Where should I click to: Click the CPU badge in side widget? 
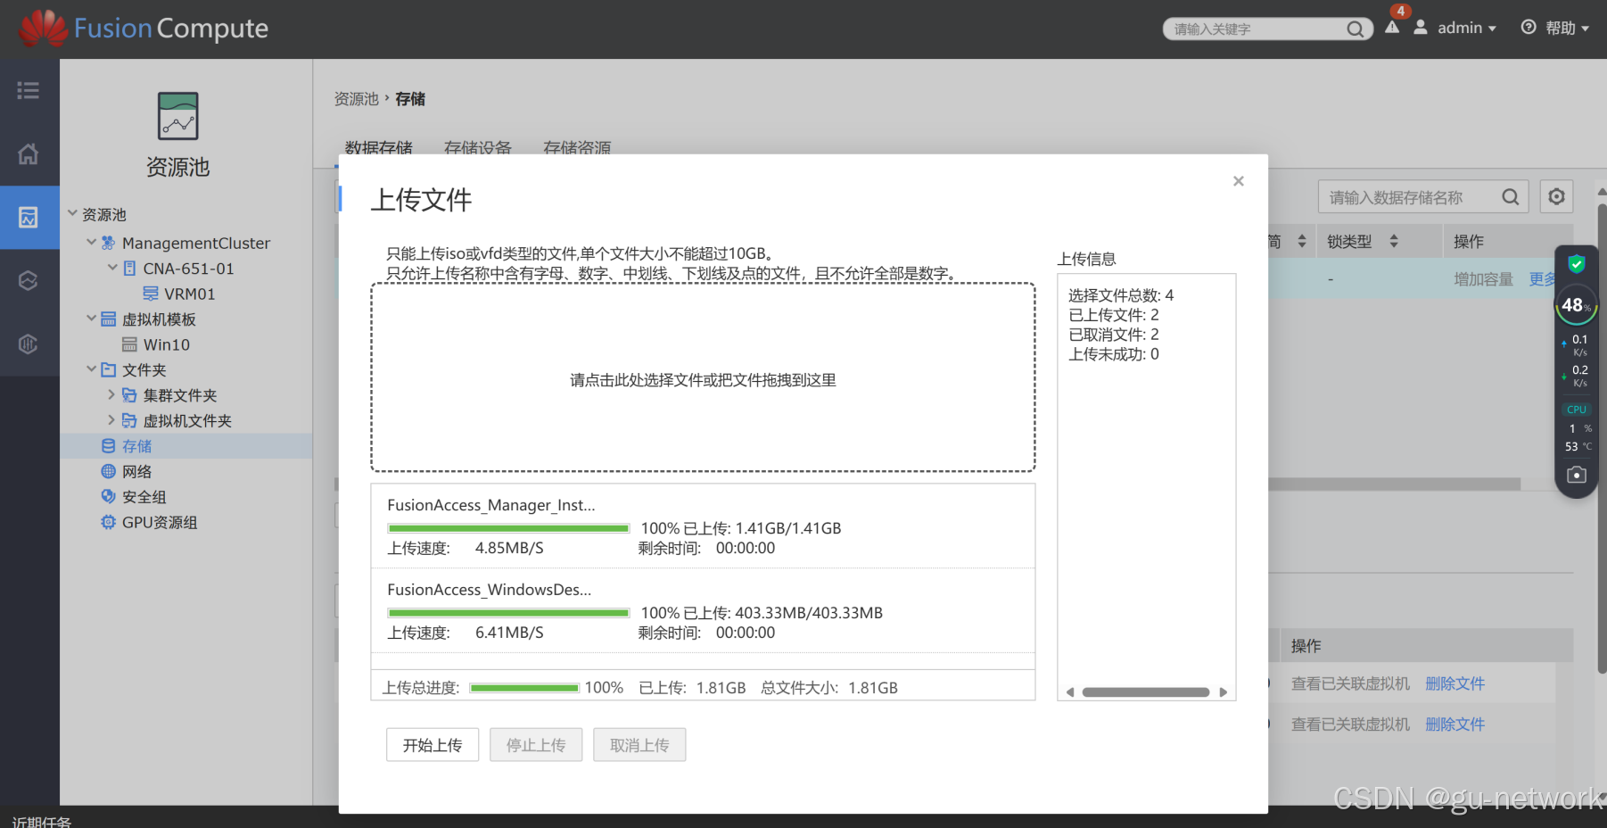tap(1577, 410)
